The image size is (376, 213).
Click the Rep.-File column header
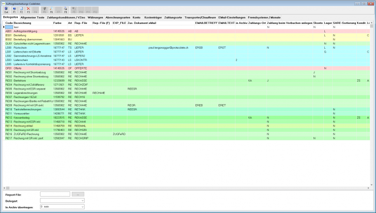(83, 23)
